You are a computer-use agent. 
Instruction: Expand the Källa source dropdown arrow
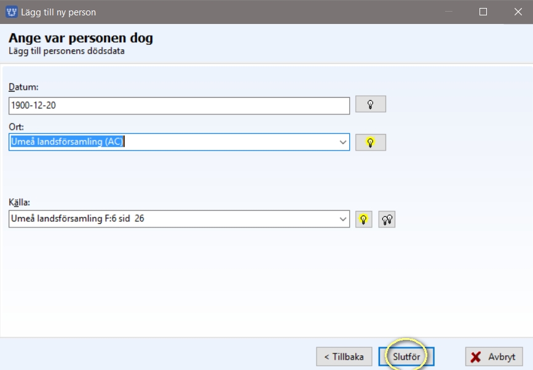(x=343, y=219)
